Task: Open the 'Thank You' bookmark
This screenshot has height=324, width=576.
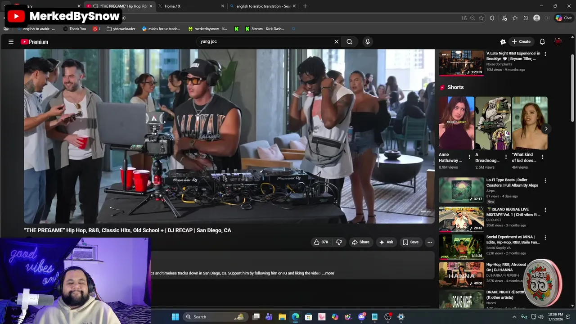Action: (75, 29)
